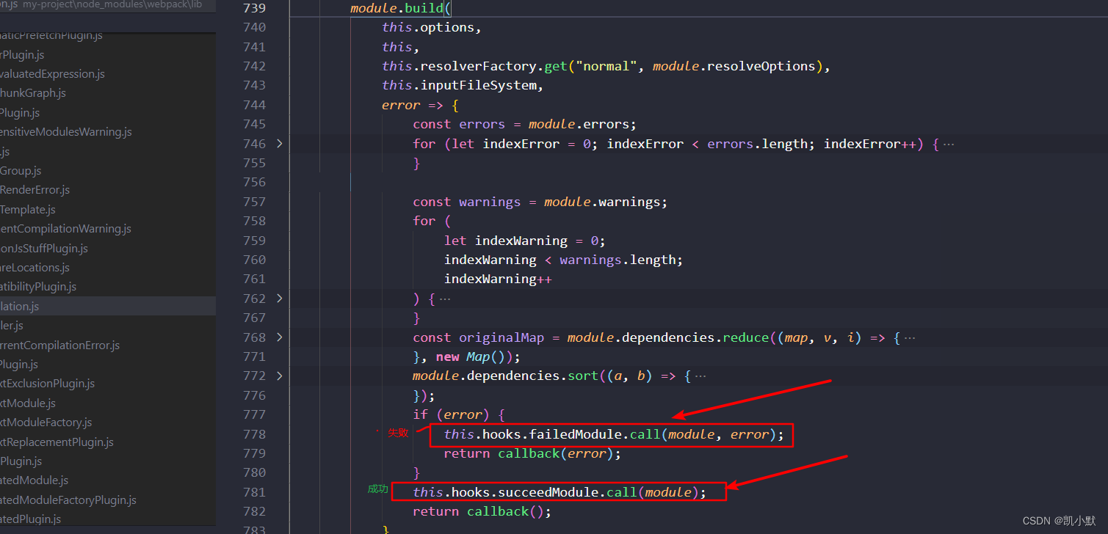Expand folded sort callback at line 772
Screen dimensions: 1108x534
click(x=279, y=376)
